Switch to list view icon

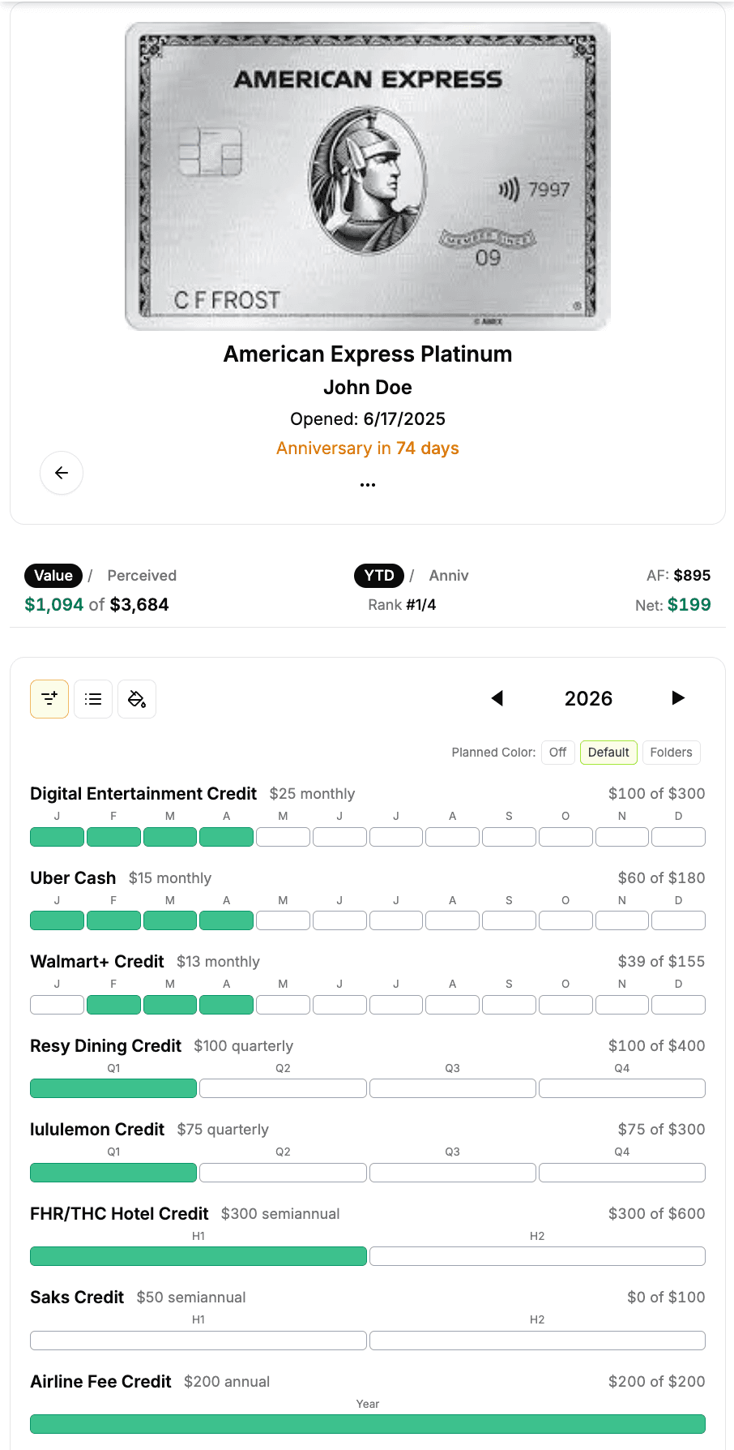[93, 698]
